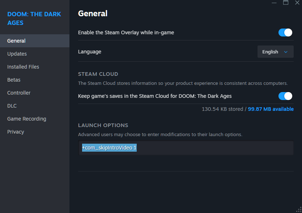Open the Controller settings section
This screenshot has width=302, height=213.
19,93
